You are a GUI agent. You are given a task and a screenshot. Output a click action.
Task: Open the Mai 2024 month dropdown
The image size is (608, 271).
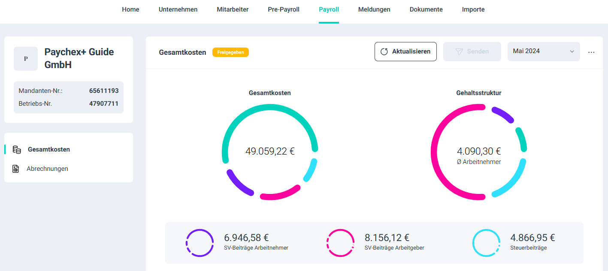click(x=543, y=51)
